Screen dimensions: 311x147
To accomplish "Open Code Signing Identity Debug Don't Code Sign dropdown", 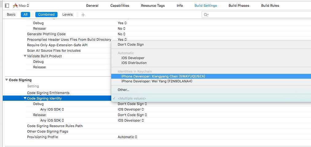I will click(x=132, y=104).
